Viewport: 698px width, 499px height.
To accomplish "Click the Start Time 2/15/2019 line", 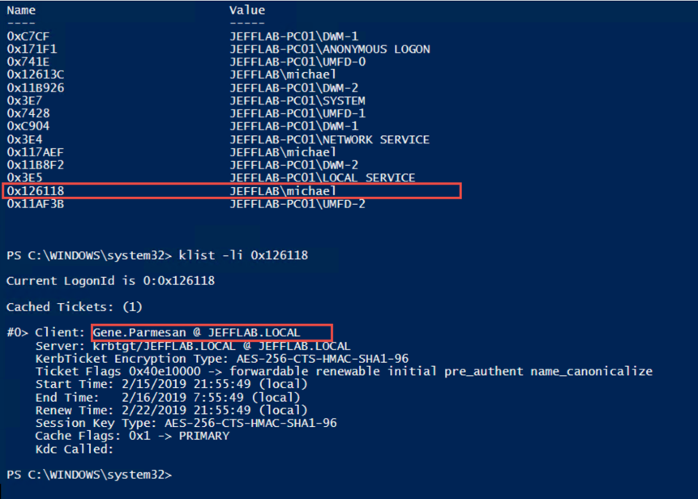I will tap(171, 384).
